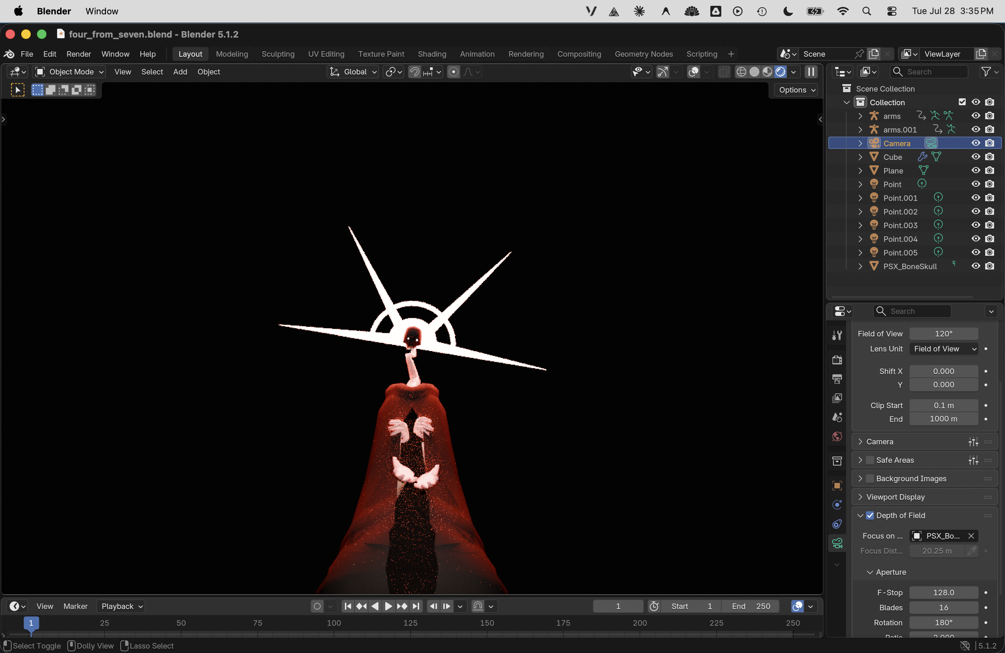Screen dimensions: 1005x653
Task: Switch to solid viewport shading
Action: click(754, 72)
